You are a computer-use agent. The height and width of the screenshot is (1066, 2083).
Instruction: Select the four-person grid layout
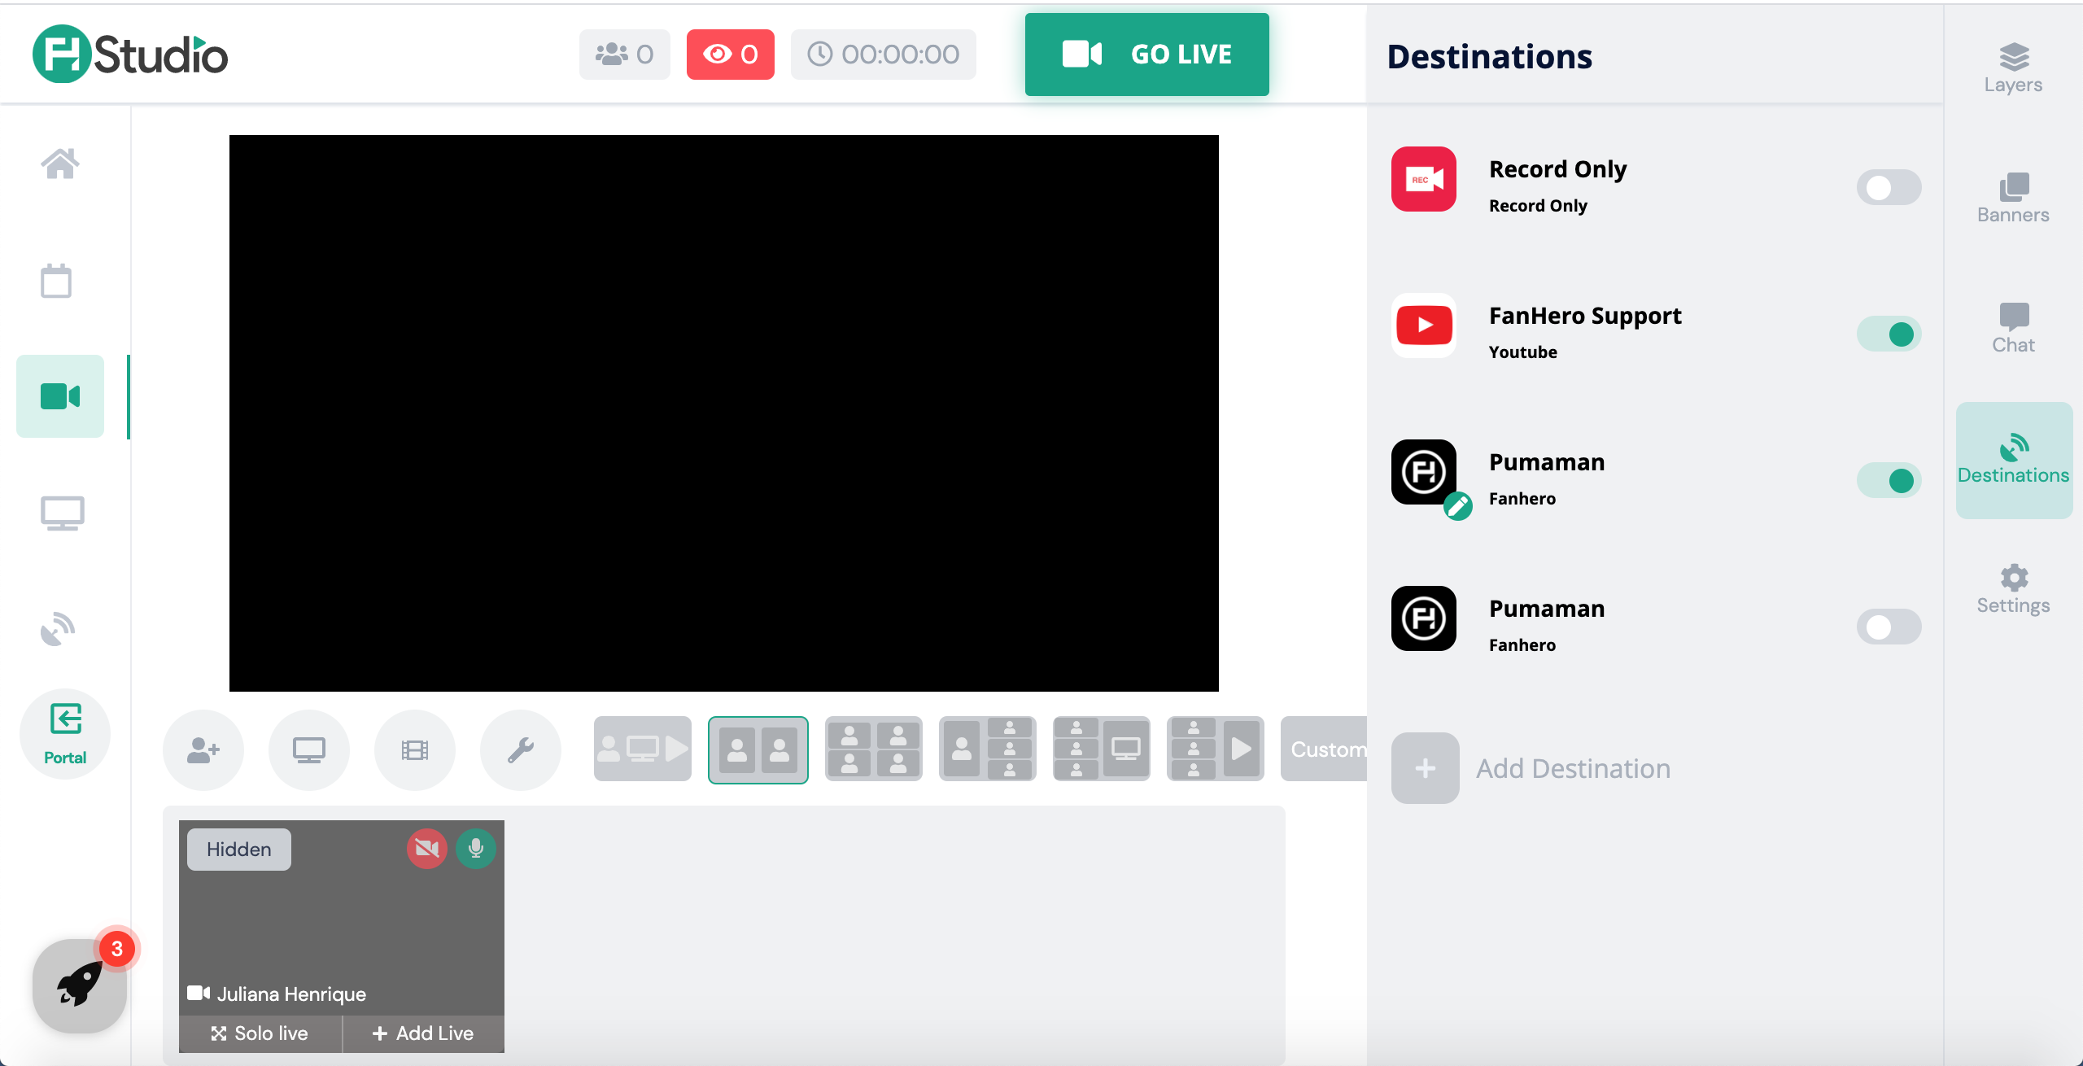874,749
